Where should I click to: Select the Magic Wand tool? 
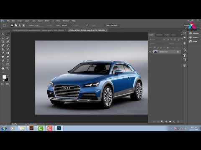8,38
